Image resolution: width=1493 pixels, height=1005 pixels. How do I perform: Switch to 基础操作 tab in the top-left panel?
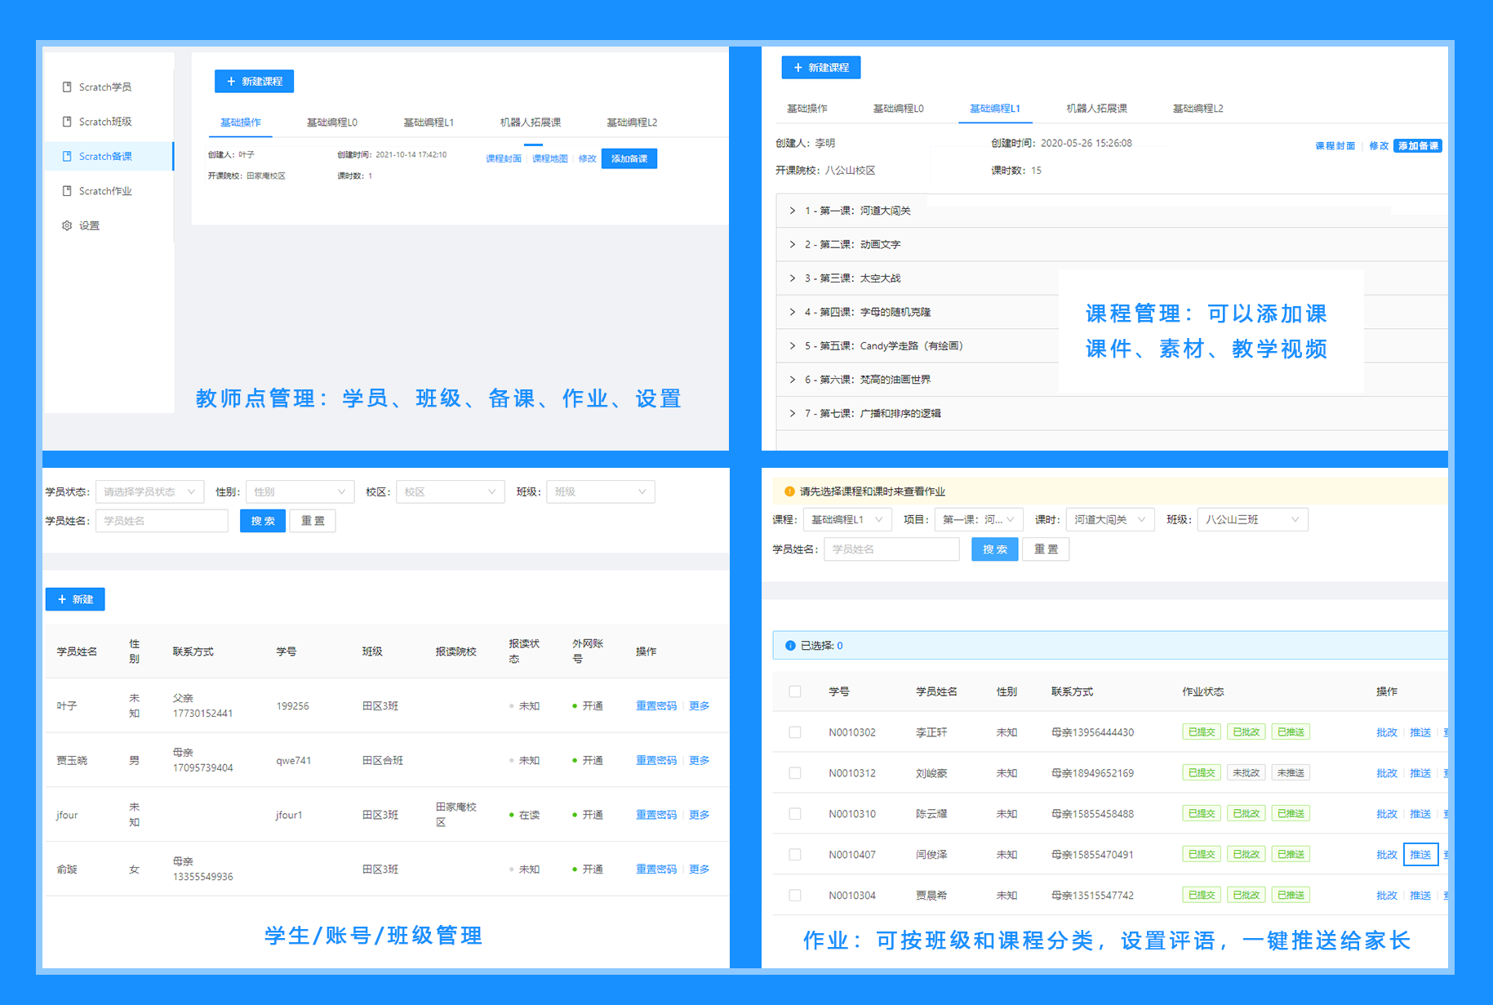click(x=241, y=122)
